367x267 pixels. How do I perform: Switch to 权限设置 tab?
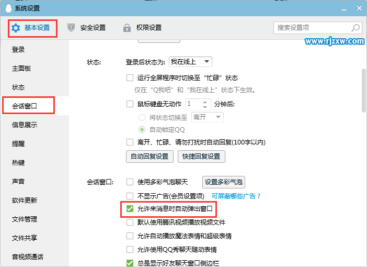pos(142,28)
